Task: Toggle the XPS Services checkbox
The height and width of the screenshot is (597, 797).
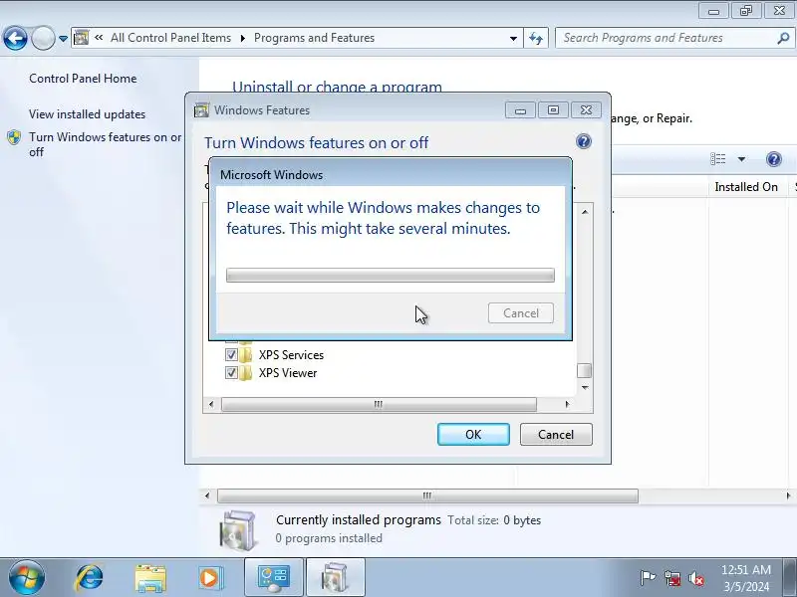Action: tap(231, 354)
